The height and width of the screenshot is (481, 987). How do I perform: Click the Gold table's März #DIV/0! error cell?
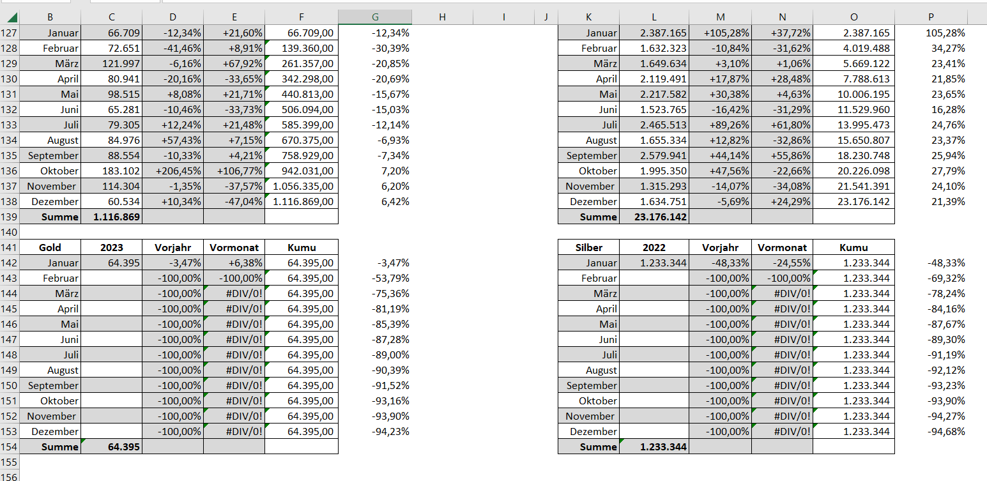click(234, 294)
